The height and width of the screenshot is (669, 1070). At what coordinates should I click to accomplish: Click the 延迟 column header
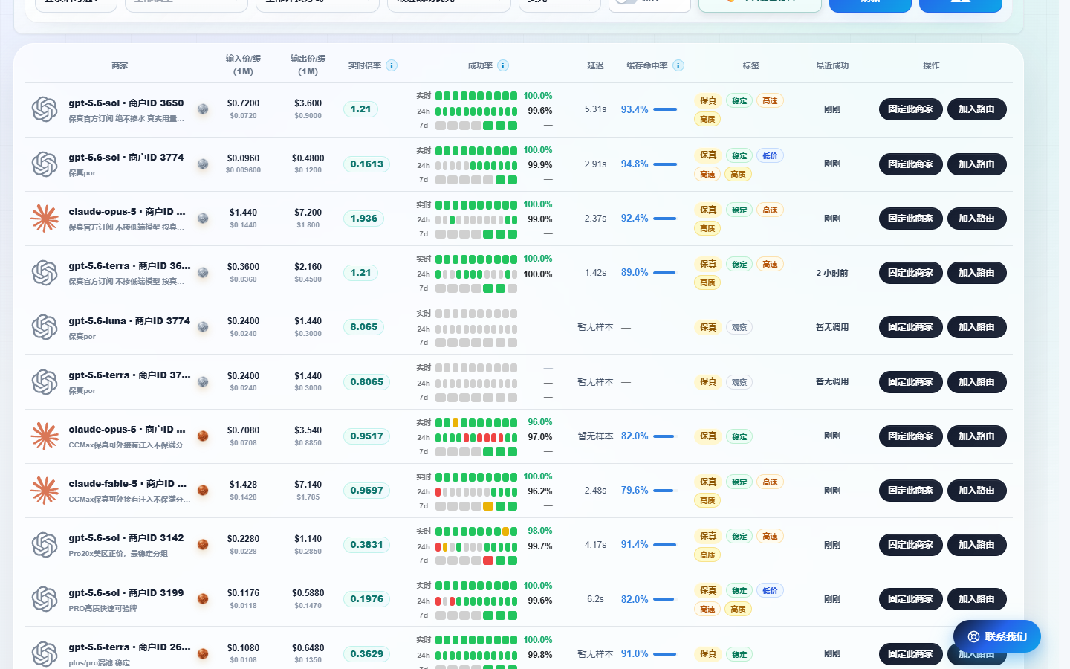(x=595, y=65)
